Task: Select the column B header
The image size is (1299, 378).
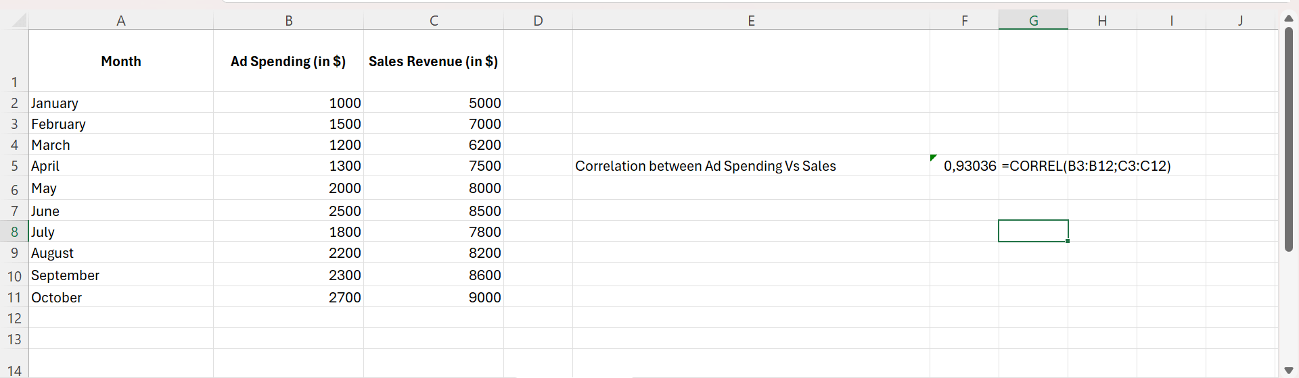Action: 289,21
